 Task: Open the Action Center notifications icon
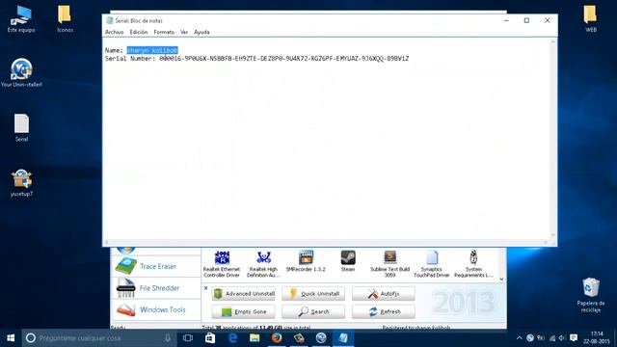574,338
